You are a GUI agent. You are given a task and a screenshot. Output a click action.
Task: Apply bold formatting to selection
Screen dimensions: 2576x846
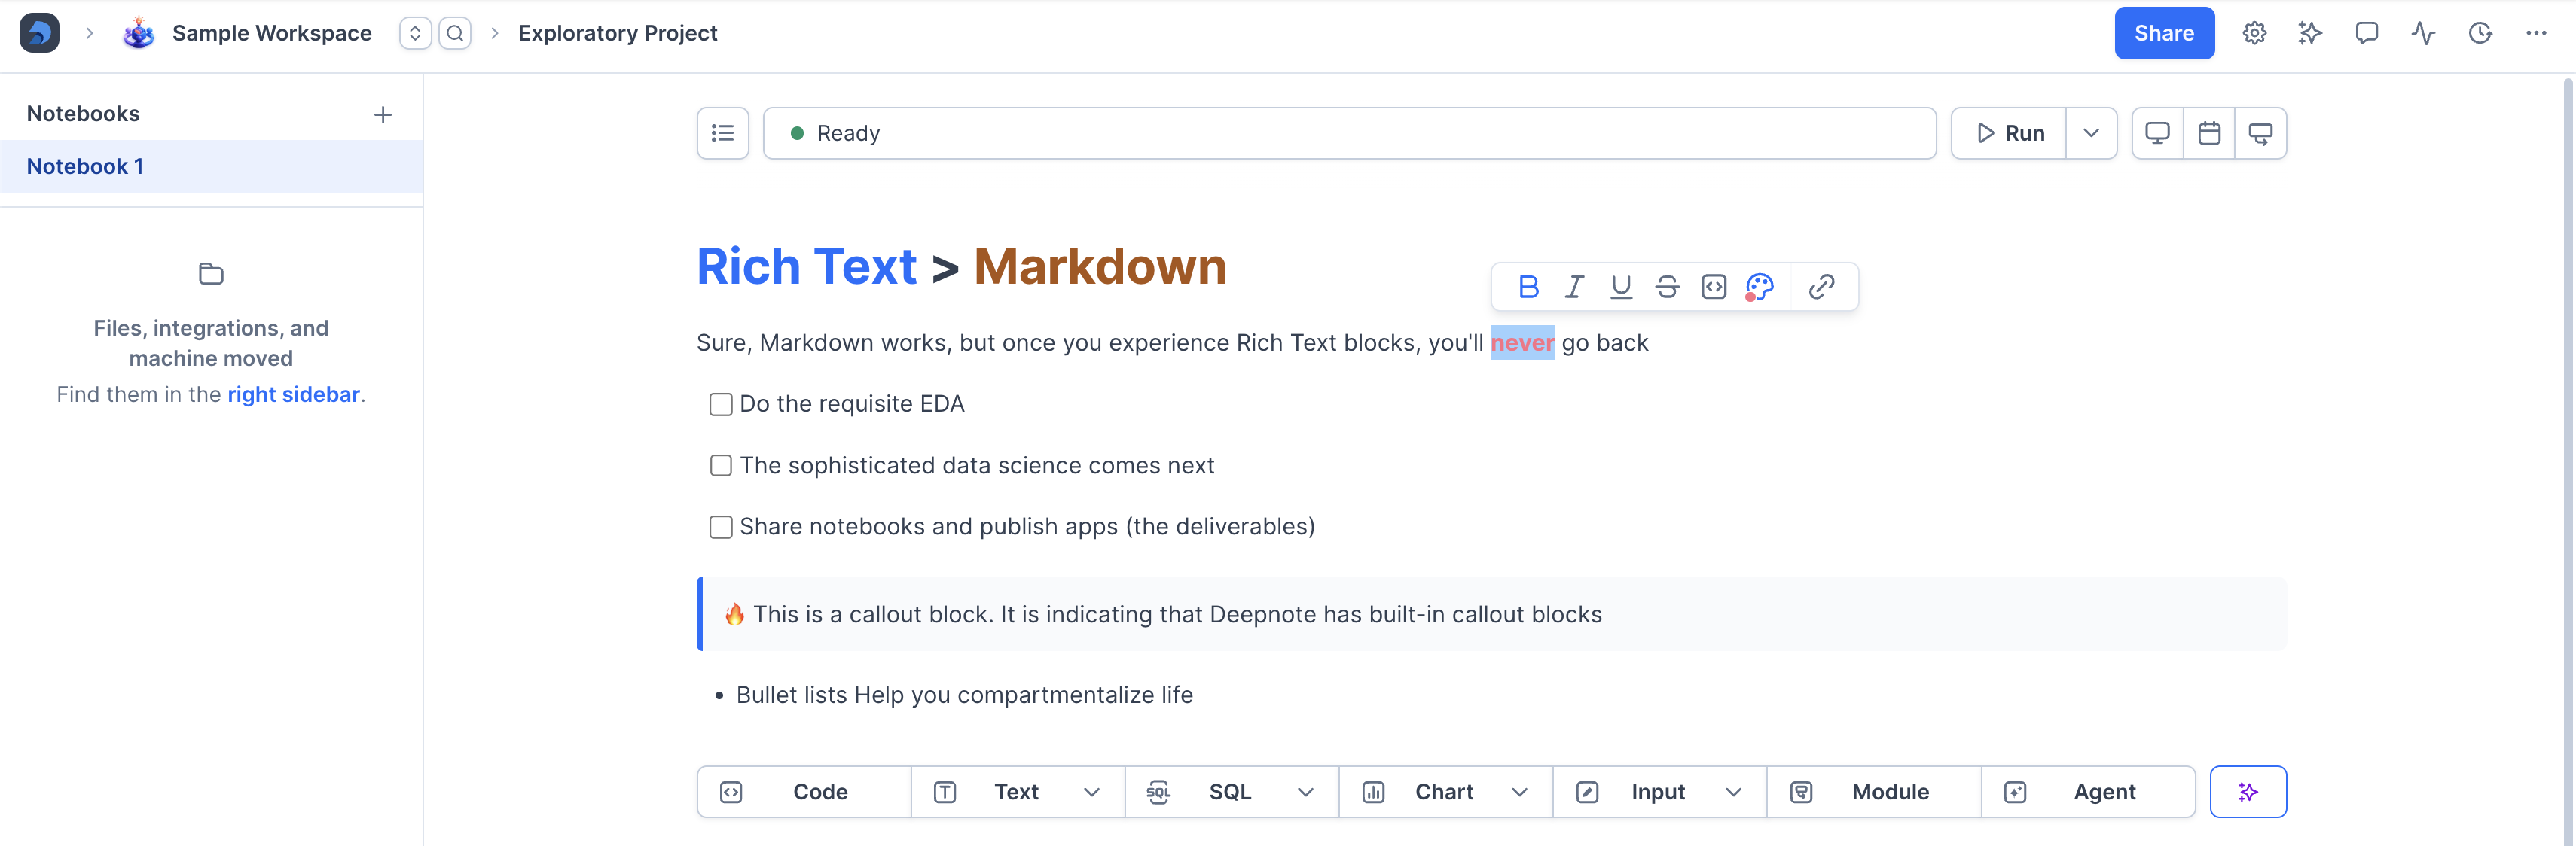point(1528,287)
